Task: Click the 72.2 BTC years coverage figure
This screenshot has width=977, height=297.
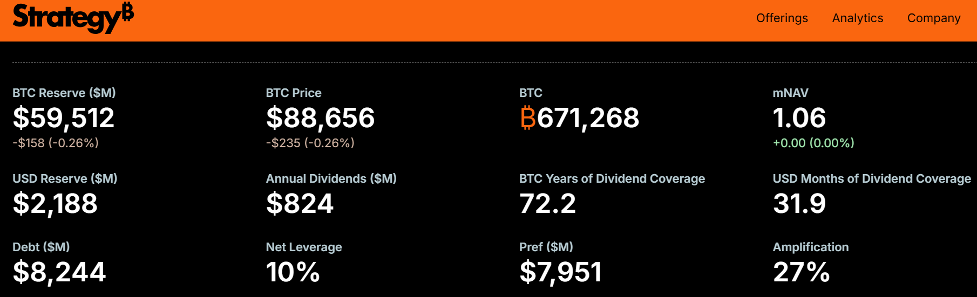Action: [x=547, y=204]
